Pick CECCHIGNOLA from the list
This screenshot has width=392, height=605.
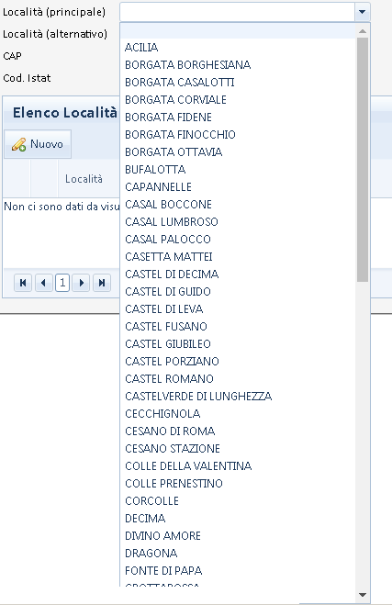pos(238,414)
